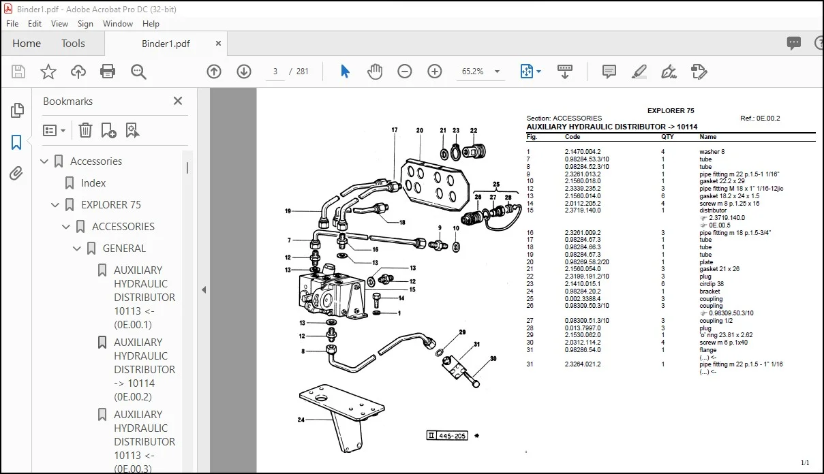
Task: Open the comment chat bubble at top right
Action: tap(794, 43)
